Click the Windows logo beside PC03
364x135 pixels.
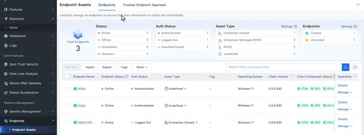point(75,89)
